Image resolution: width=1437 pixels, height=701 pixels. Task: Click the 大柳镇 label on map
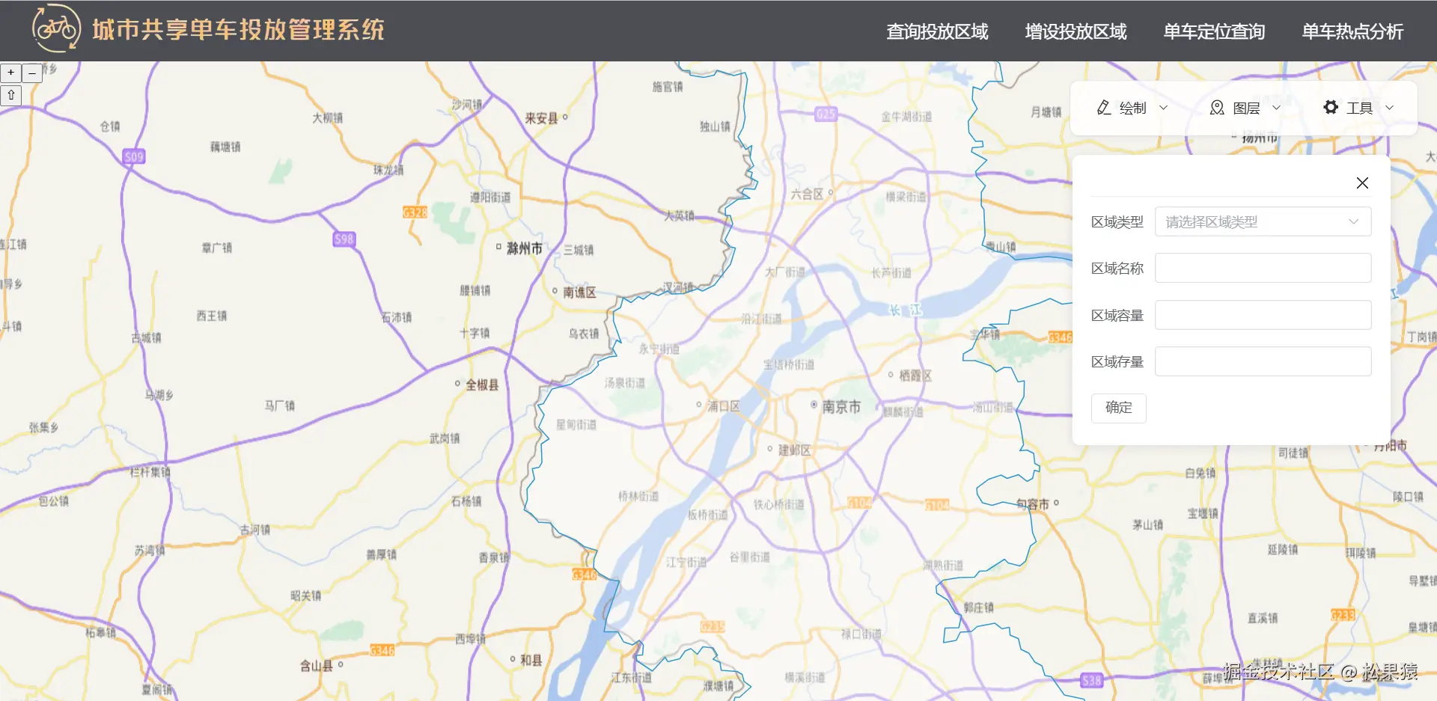point(327,117)
